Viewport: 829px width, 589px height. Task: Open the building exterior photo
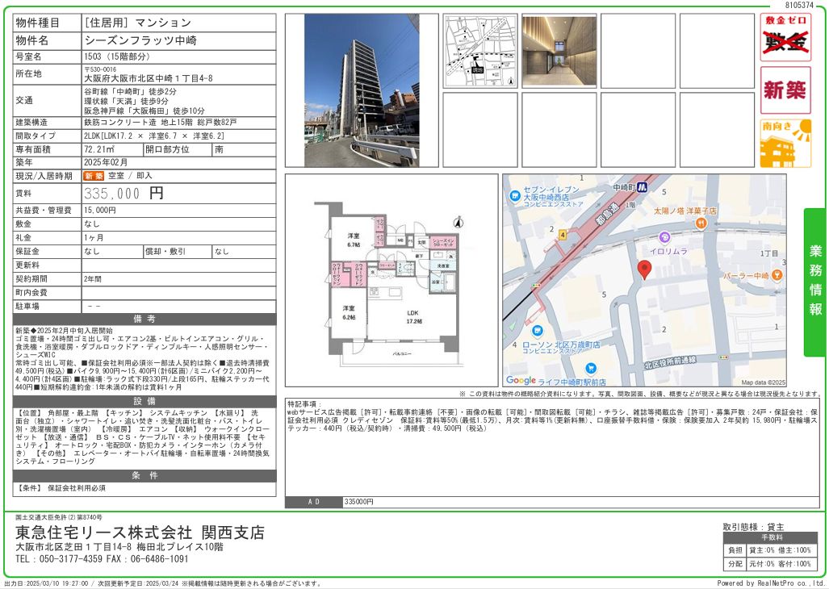[362, 90]
